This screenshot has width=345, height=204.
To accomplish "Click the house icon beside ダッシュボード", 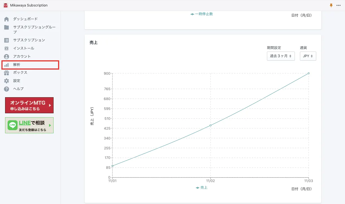I will point(6,19).
